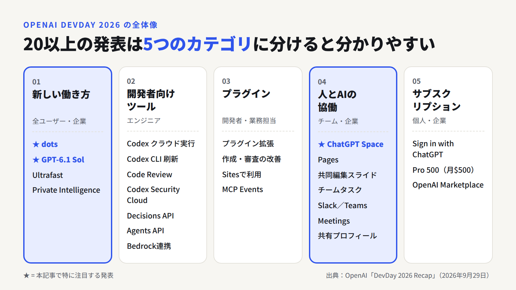Click the 'チームタスク' item

(340, 190)
